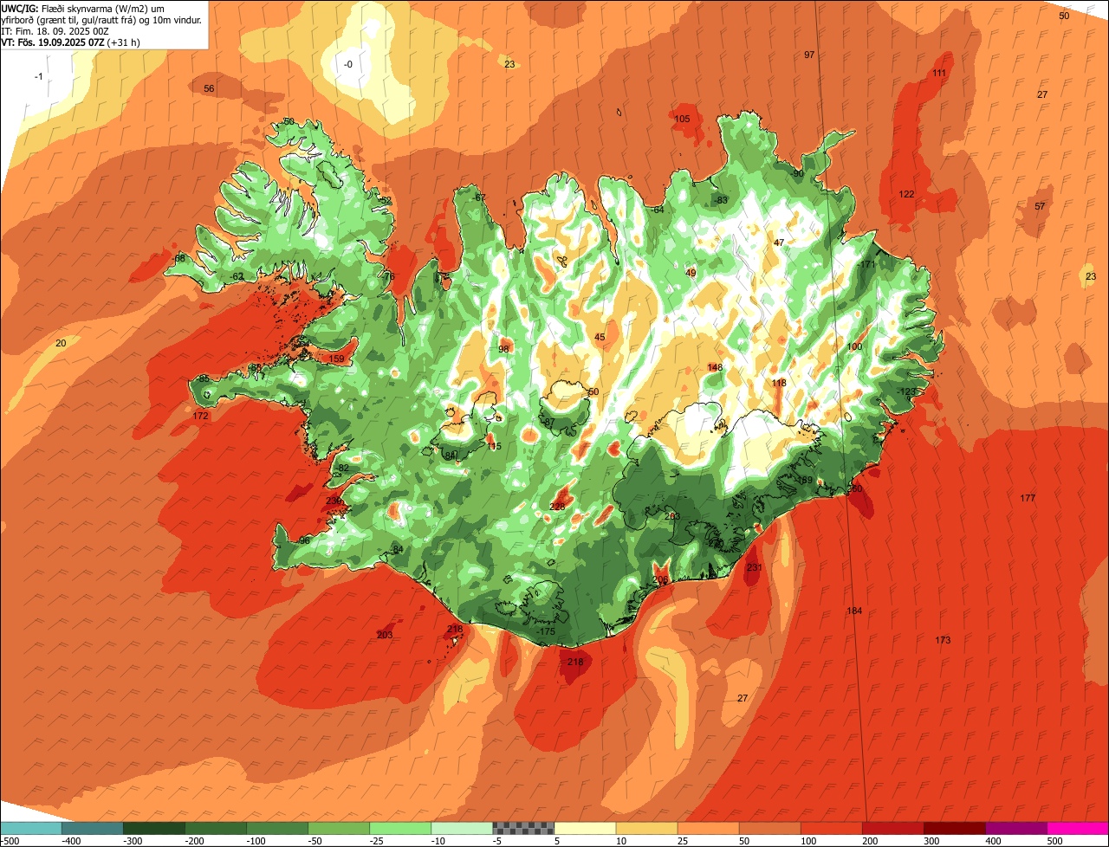Click the dark teal swatch between -400 and -300
1109x847 pixels.
pos(93,827)
